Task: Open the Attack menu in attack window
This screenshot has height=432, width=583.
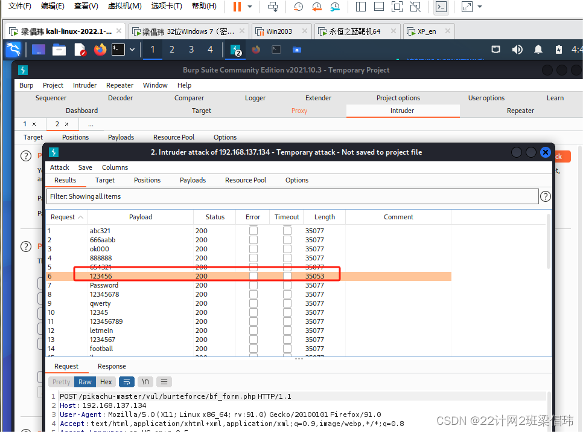Action: [x=60, y=167]
